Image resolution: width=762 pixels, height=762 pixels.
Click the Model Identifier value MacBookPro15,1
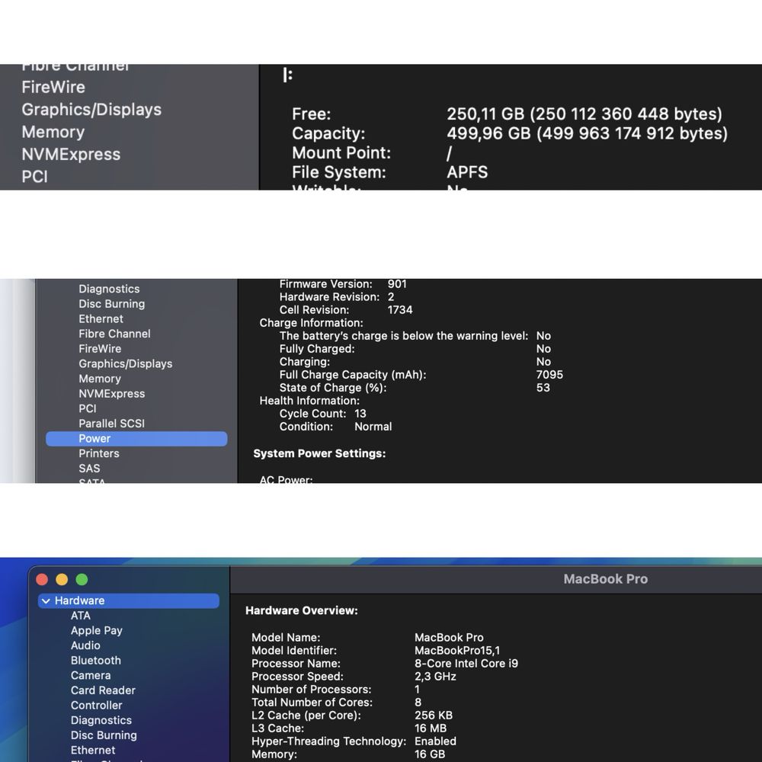[x=456, y=650]
